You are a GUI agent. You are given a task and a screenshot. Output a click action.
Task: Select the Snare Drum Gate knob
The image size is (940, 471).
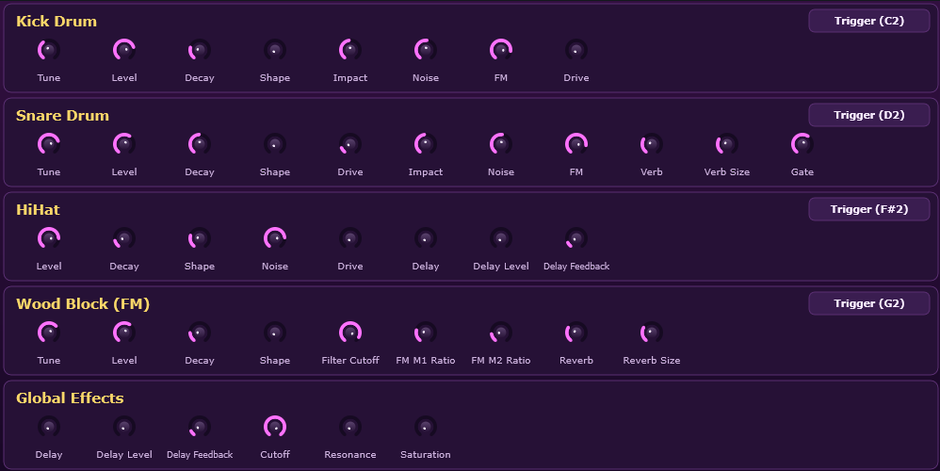click(x=802, y=144)
